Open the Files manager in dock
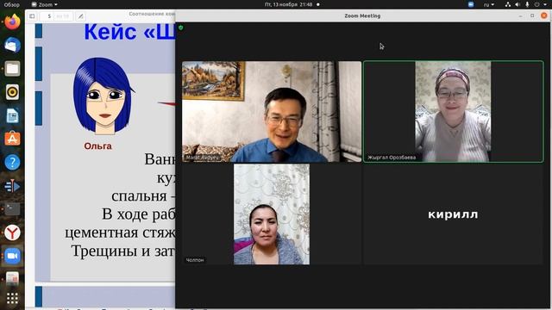 12,69
